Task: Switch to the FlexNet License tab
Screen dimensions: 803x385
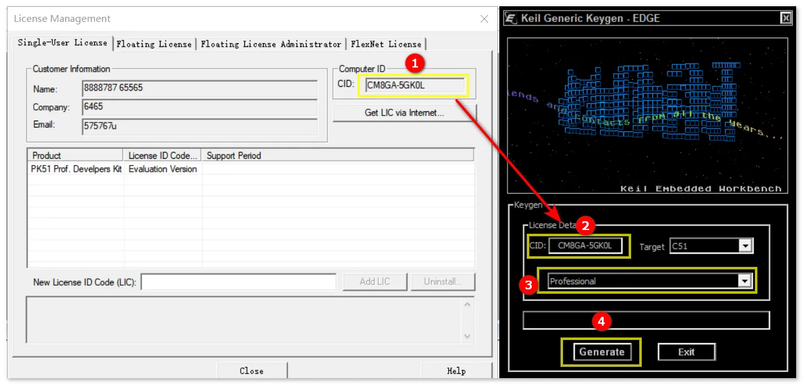Action: point(386,44)
